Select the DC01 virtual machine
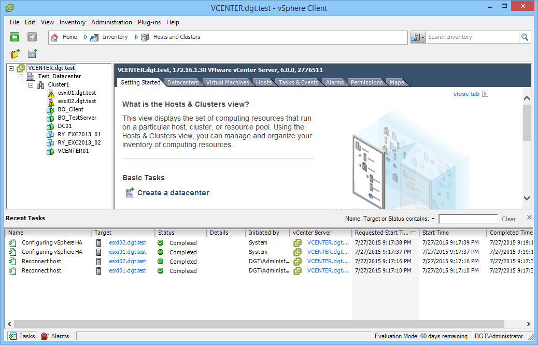Viewport: 538px width, 345px height. click(64, 126)
